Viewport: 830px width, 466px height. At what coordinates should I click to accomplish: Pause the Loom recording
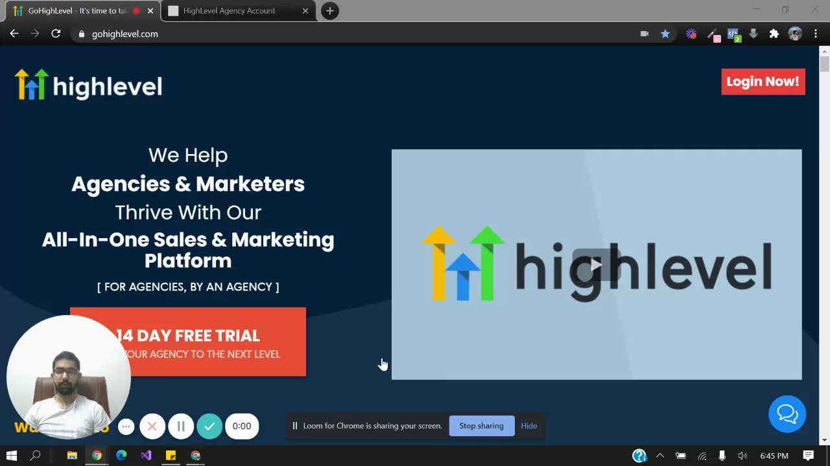coord(181,426)
